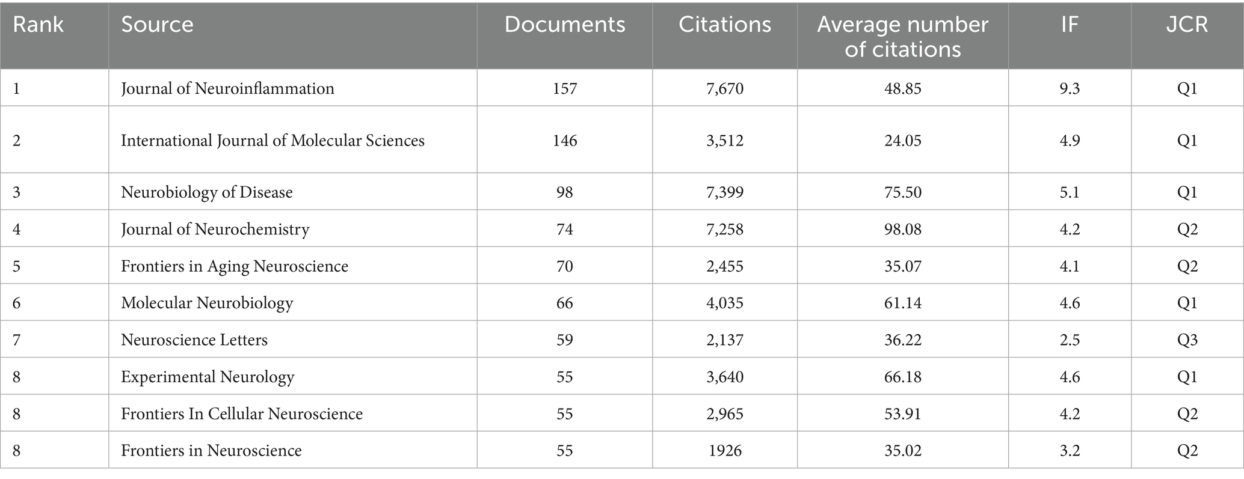Image resolution: width=1244 pixels, height=479 pixels.
Task: Click the Documents column header
Action: click(564, 25)
